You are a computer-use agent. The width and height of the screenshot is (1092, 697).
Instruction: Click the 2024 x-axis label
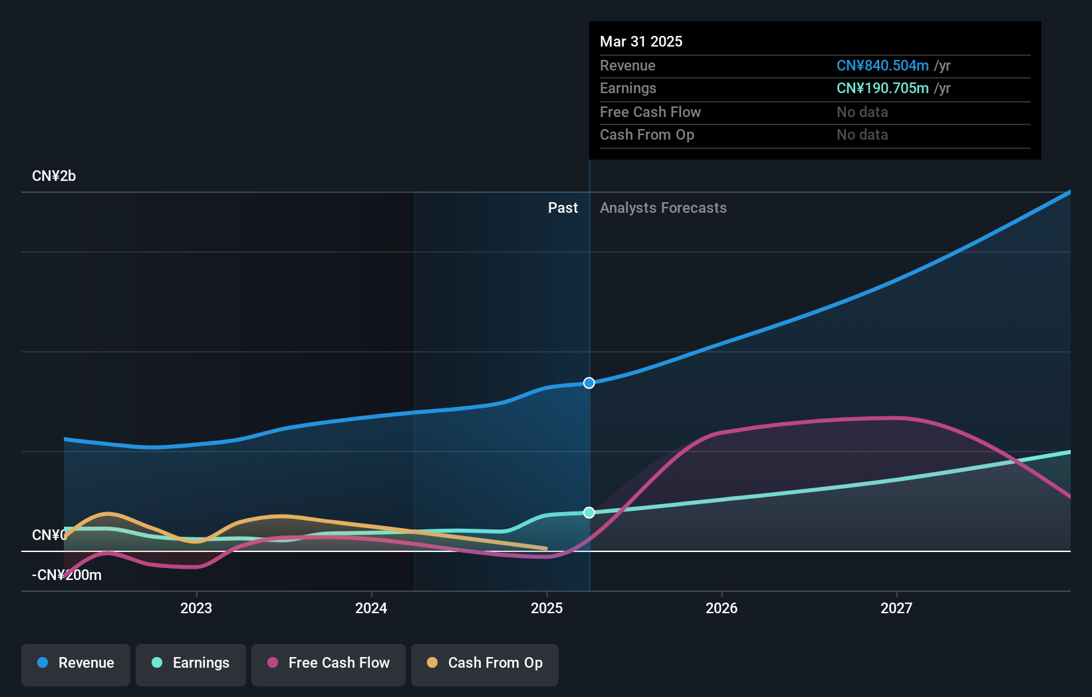coord(371,608)
